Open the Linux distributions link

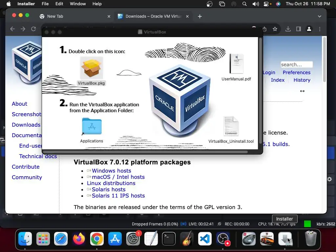pos(111,183)
